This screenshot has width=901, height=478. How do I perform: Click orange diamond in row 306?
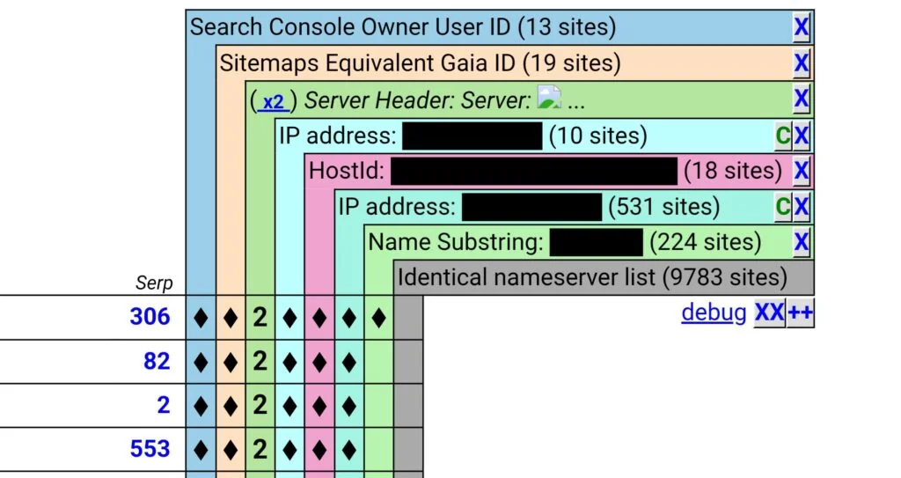click(x=231, y=318)
